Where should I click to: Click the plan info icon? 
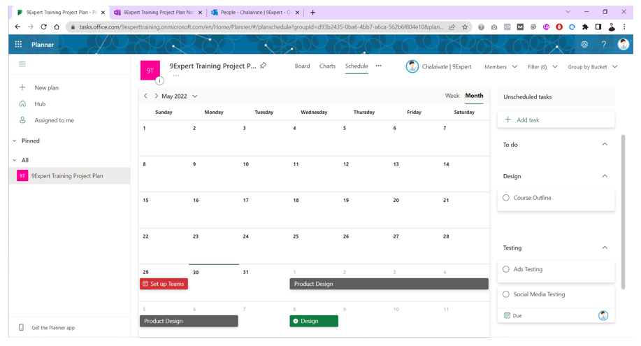pos(159,80)
